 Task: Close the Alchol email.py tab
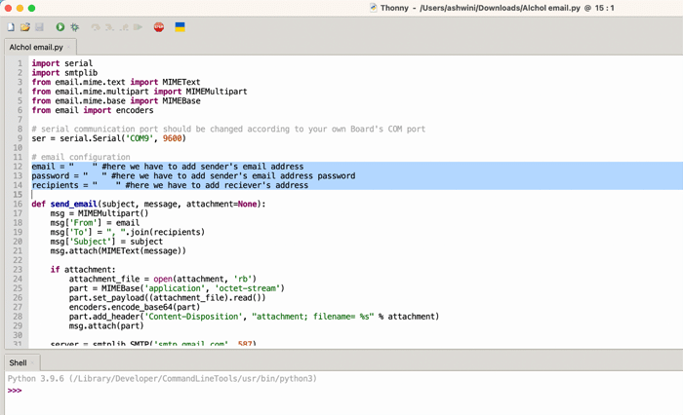pos(69,47)
